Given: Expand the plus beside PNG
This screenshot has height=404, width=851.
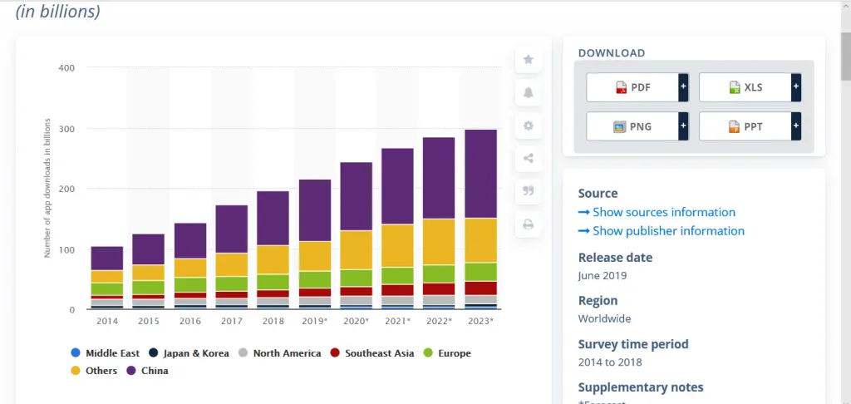Looking at the screenshot, I should pos(683,126).
